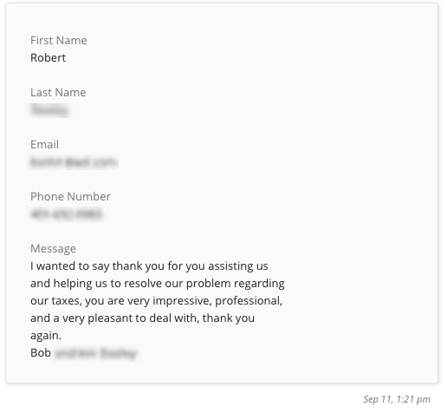Click the line 'and a very pleasant'
Viewport: 447px width, 413px height.
pyautogui.click(x=142, y=318)
